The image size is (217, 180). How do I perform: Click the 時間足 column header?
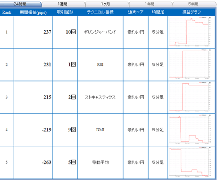coord(158,12)
